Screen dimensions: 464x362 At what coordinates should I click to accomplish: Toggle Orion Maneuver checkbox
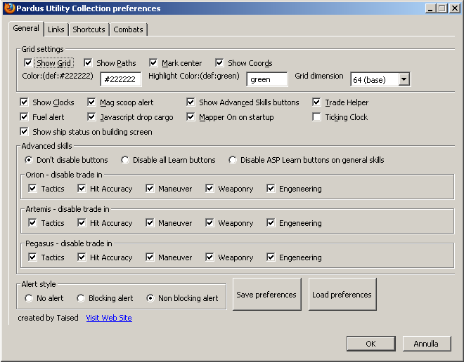[x=150, y=189]
